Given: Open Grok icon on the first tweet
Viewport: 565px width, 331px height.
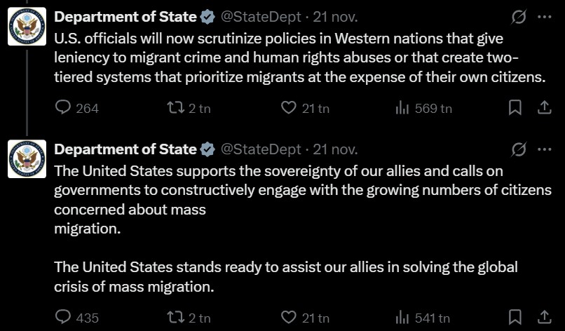Looking at the screenshot, I should tap(519, 16).
